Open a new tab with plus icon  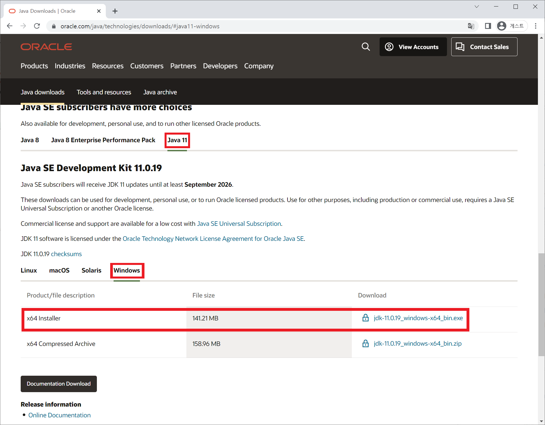pyautogui.click(x=115, y=11)
